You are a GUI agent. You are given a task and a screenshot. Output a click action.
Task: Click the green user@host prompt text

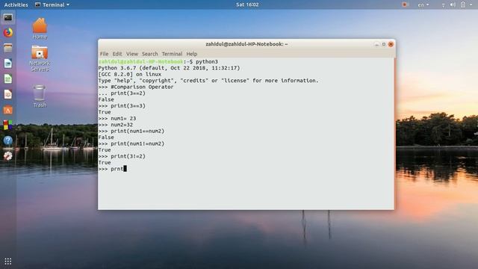point(140,61)
